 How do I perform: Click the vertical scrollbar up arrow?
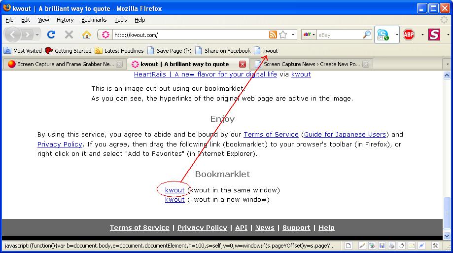point(447,75)
